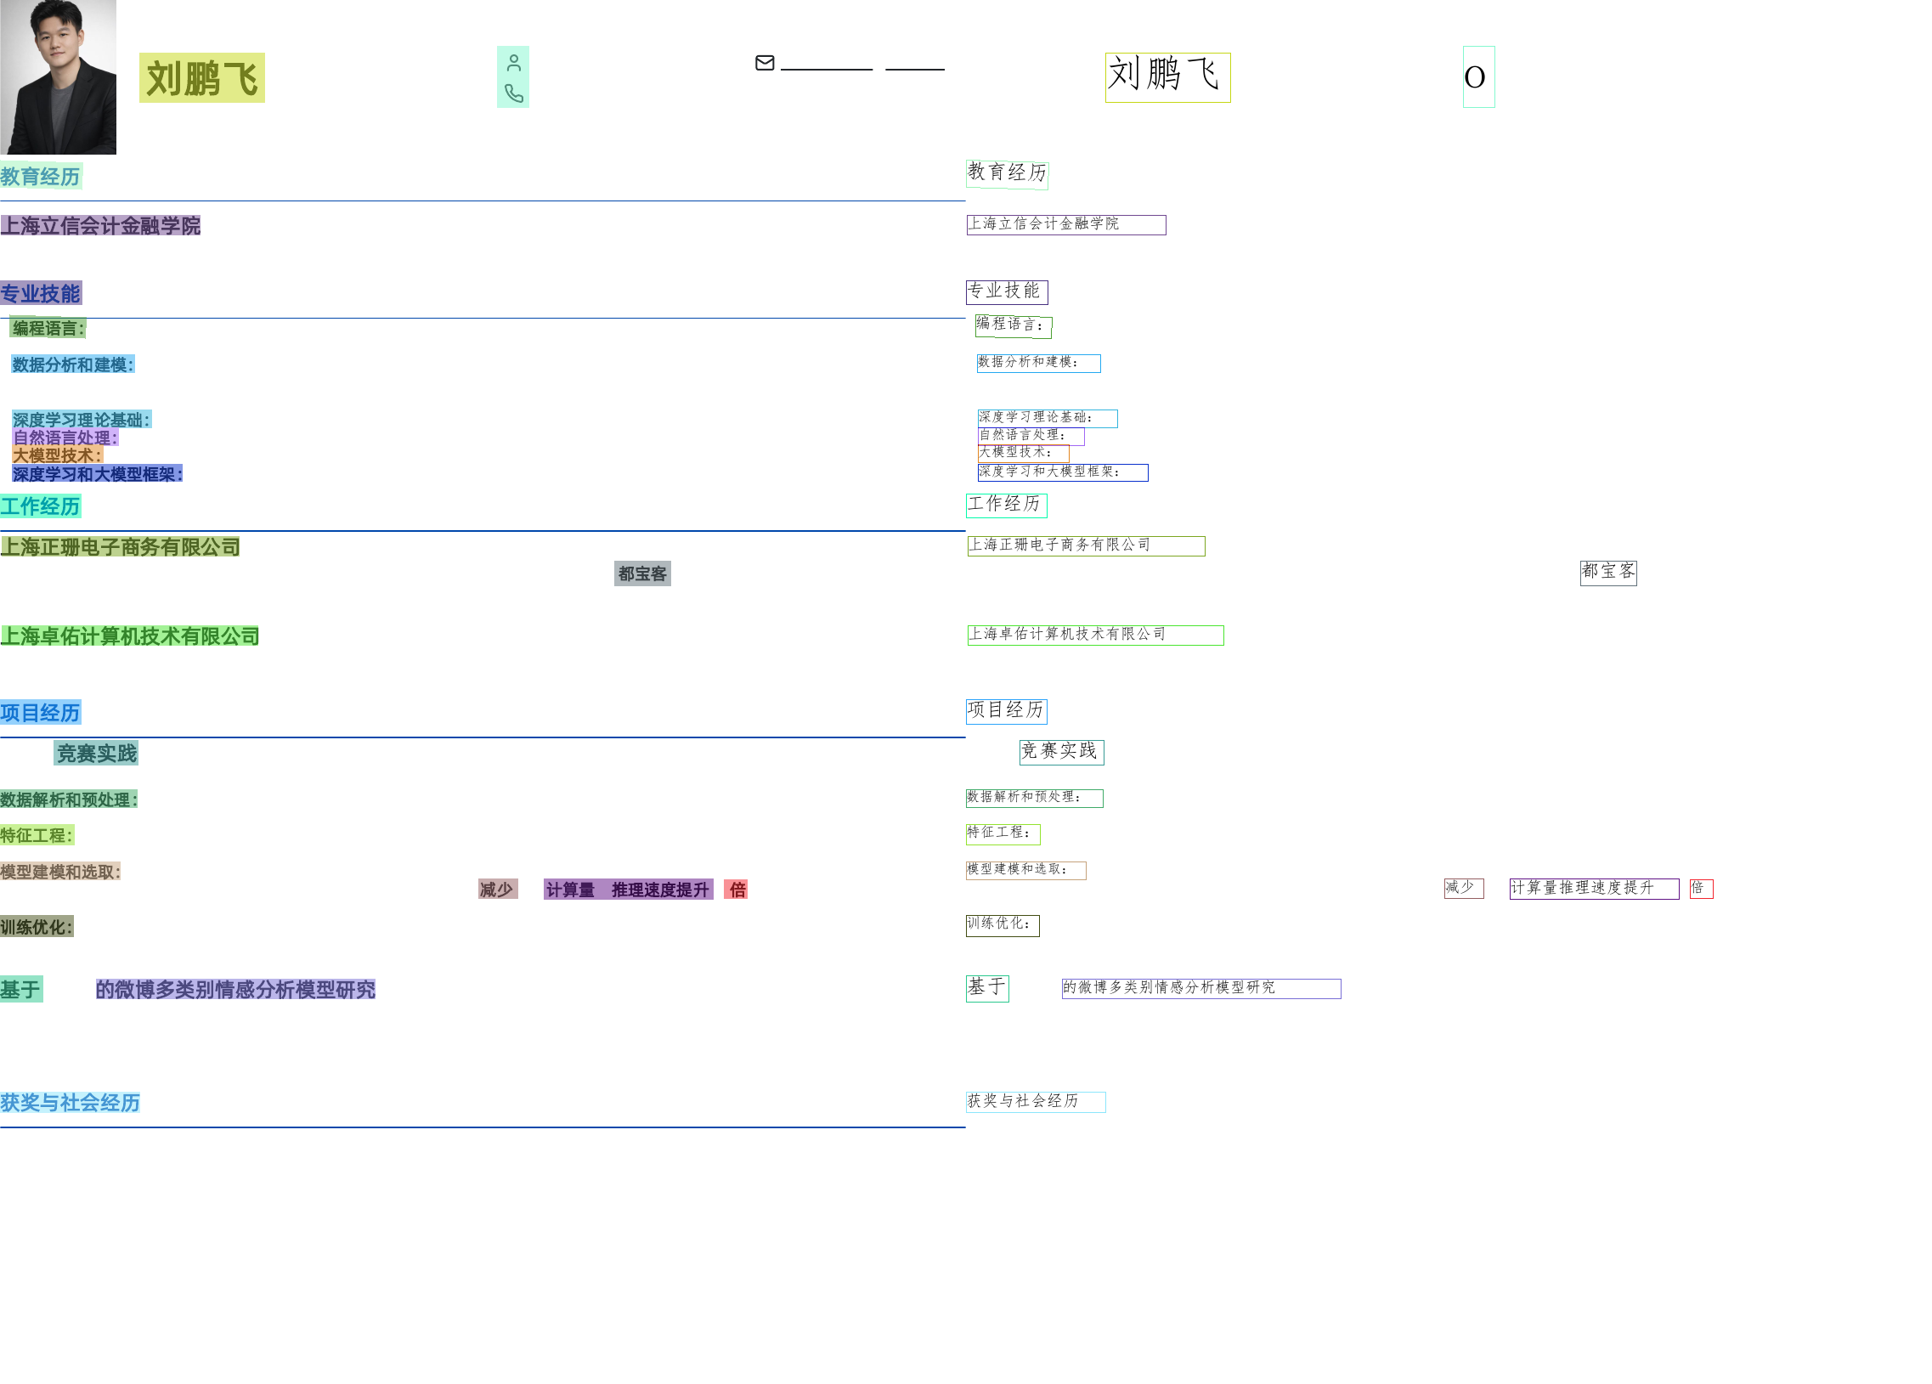Click the orange 大模型技术: label
The height and width of the screenshot is (1384, 1932).
tap(57, 455)
